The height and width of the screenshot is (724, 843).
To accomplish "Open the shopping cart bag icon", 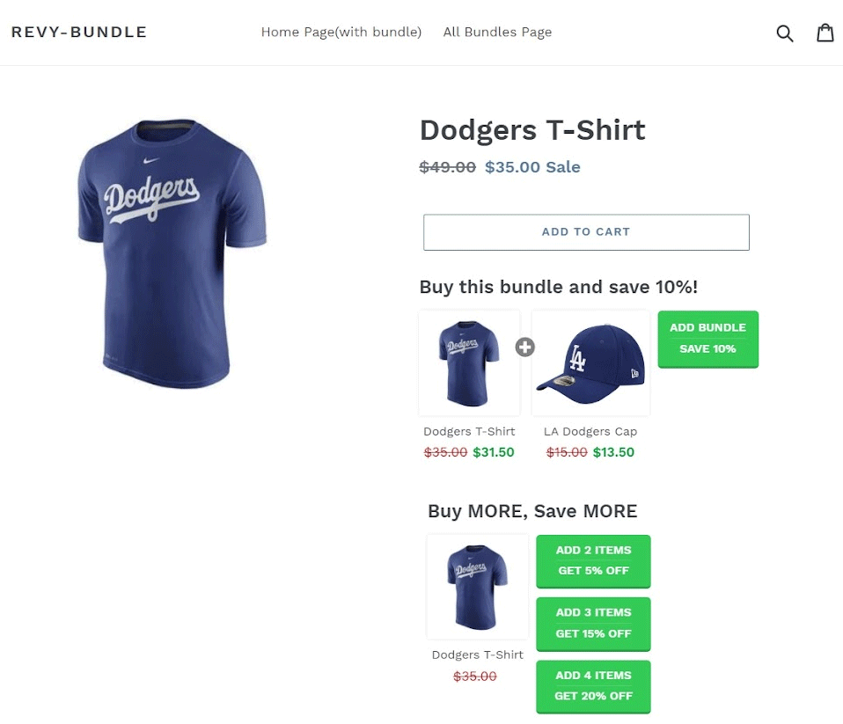I will click(x=825, y=33).
